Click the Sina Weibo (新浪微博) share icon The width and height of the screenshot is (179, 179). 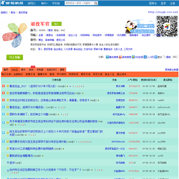coord(120,57)
